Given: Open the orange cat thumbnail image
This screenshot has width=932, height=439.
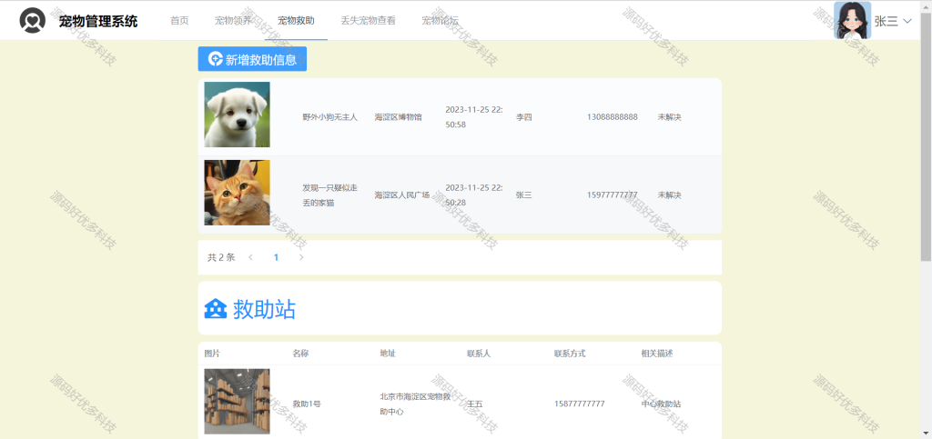Looking at the screenshot, I should click(238, 192).
